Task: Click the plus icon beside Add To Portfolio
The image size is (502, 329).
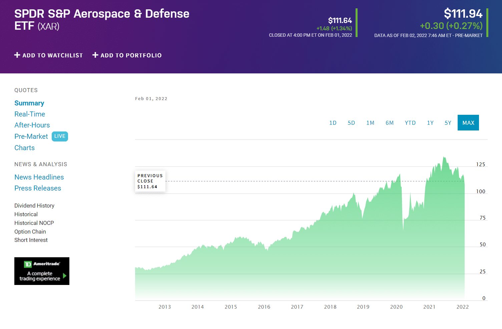Action: 95,55
